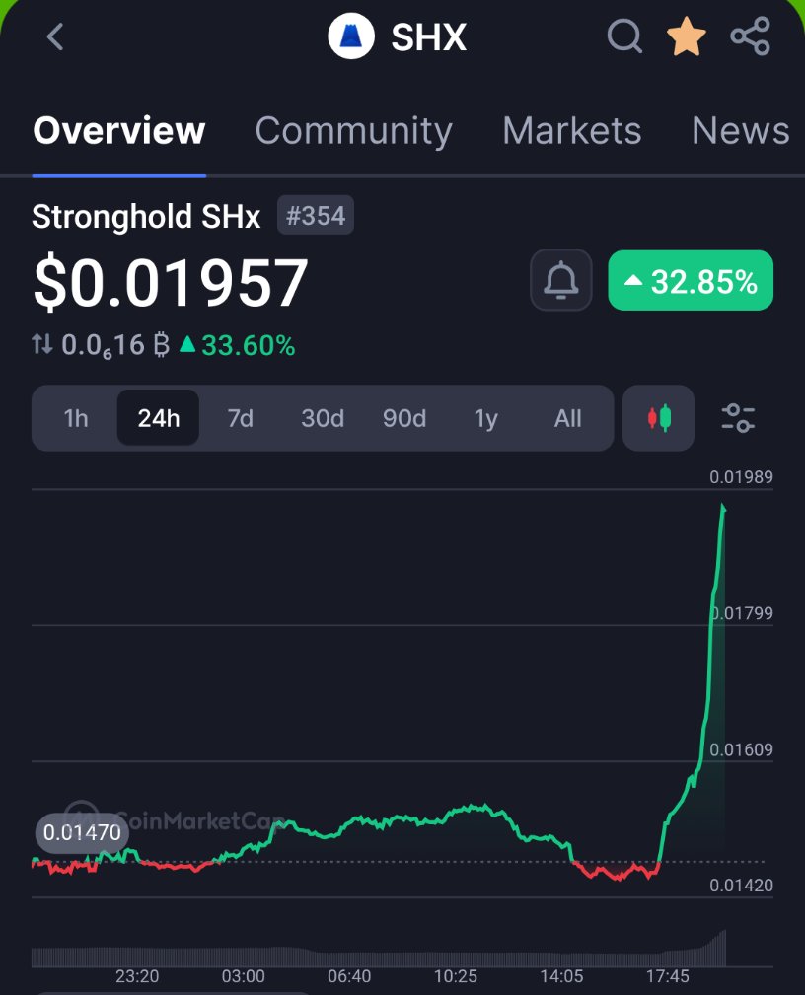Tap the Stronghold SHx name
The image size is (805, 995).
pyautogui.click(x=146, y=216)
